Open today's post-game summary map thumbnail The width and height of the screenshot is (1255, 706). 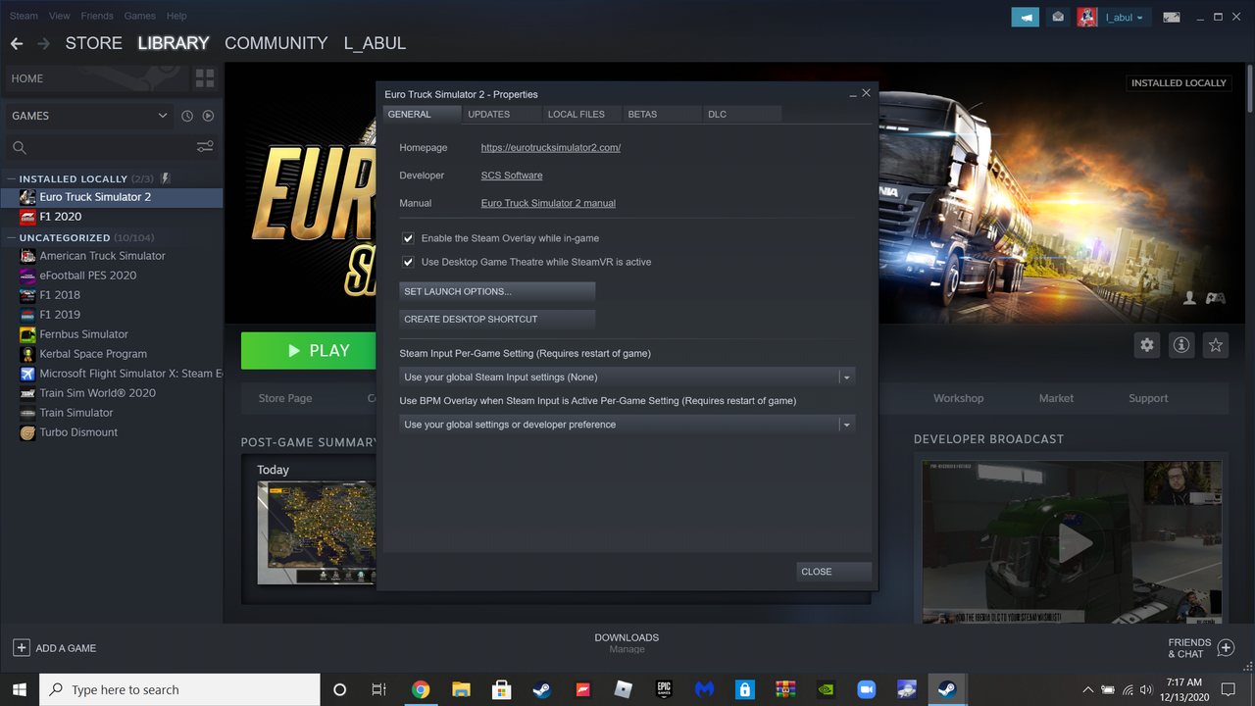[x=317, y=532]
